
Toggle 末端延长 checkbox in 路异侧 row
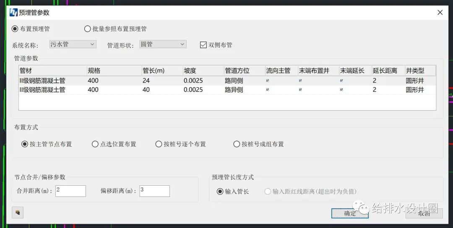(x=341, y=90)
